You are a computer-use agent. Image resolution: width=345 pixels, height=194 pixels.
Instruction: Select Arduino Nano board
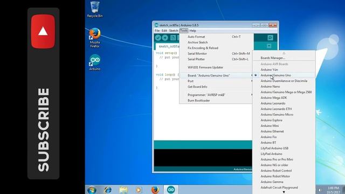coord(284,86)
